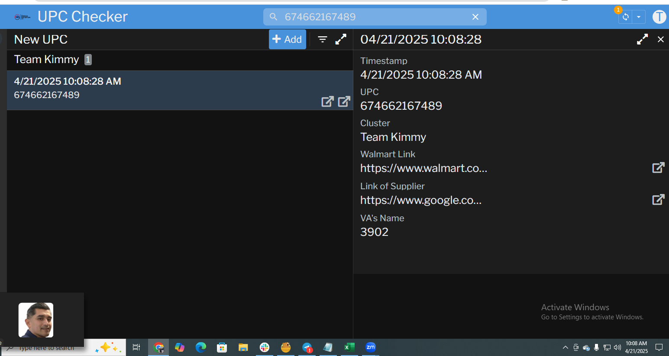Launch the Walmart Link external icon
This screenshot has height=356, width=669.
click(x=658, y=168)
